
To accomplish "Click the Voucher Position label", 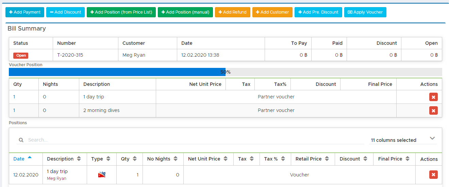I will click(x=26, y=64).
